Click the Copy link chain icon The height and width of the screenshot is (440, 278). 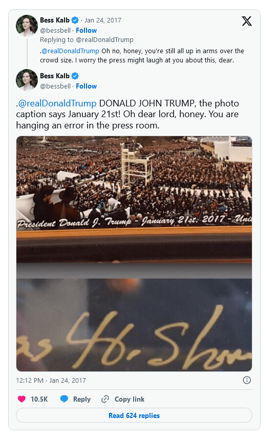[105, 399]
